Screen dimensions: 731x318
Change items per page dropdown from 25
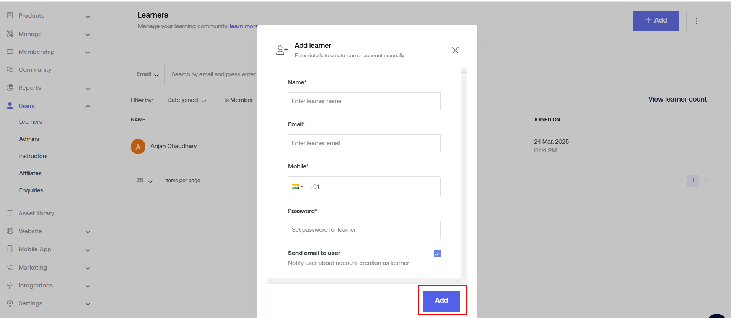145,181
